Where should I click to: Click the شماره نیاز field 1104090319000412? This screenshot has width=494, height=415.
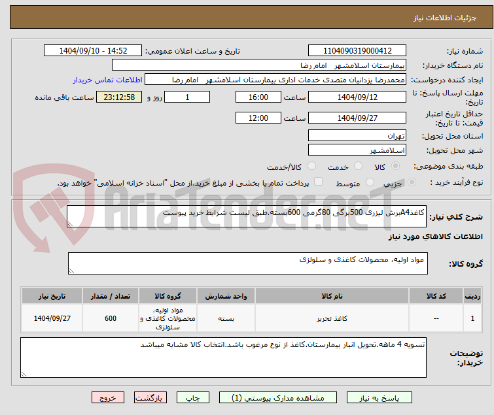click(357, 51)
